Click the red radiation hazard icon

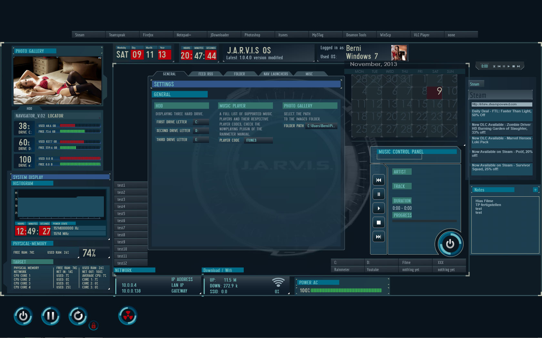pos(127,315)
